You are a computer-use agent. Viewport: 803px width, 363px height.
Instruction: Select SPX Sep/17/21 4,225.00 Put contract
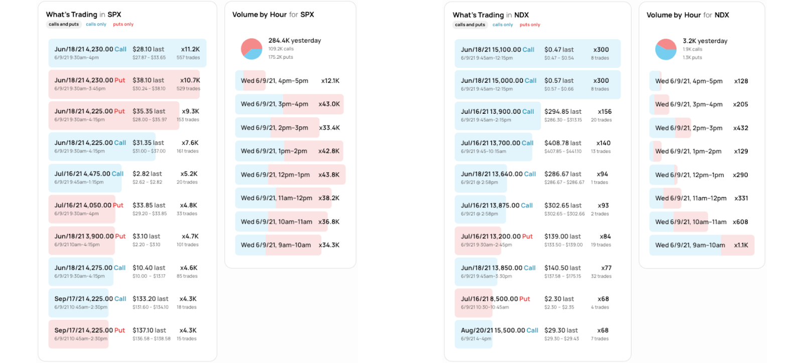(x=127, y=334)
